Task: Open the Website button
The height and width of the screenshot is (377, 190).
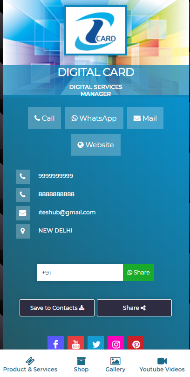Action: click(95, 145)
